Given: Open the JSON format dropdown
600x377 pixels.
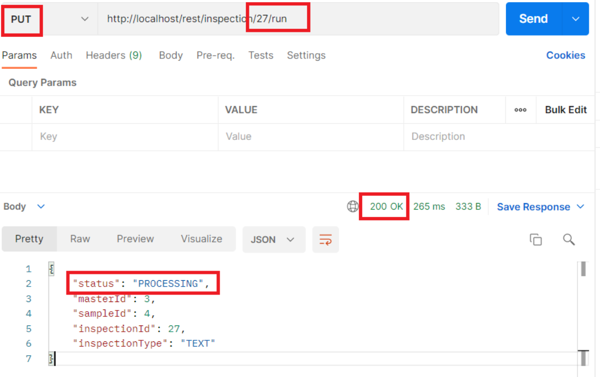Looking at the screenshot, I should point(273,239).
